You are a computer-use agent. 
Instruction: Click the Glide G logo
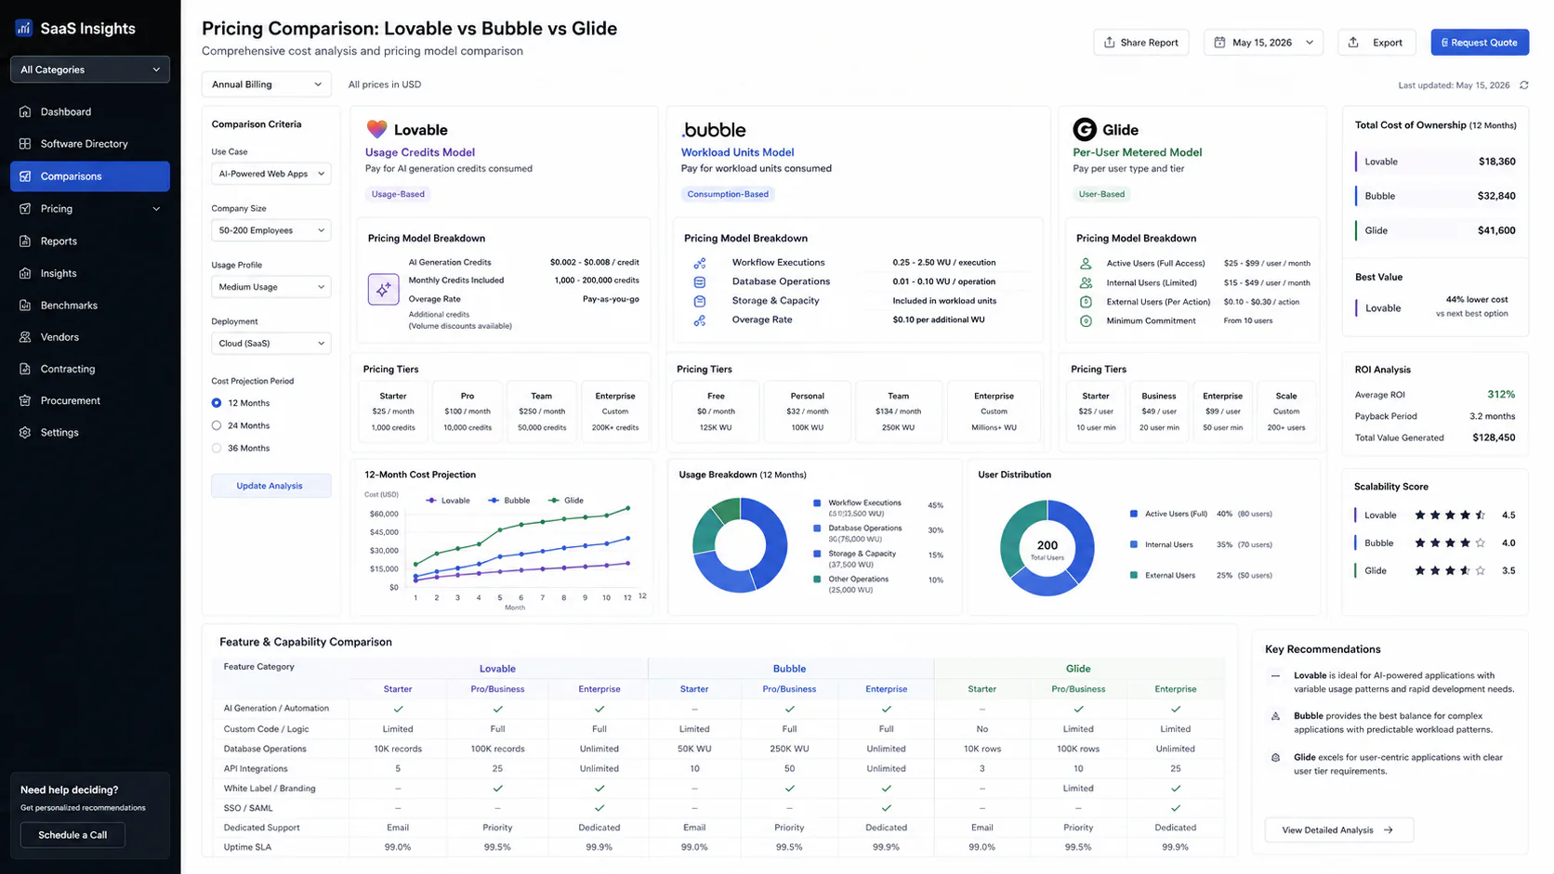tap(1084, 129)
